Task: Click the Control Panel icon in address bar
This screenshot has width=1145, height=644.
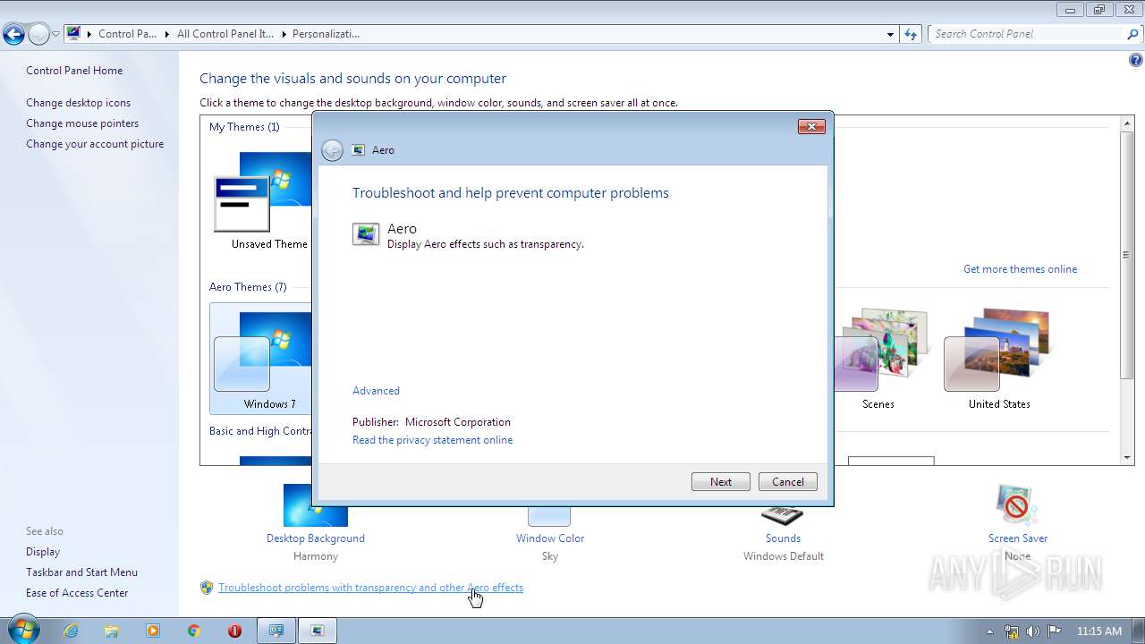Action: (x=74, y=34)
